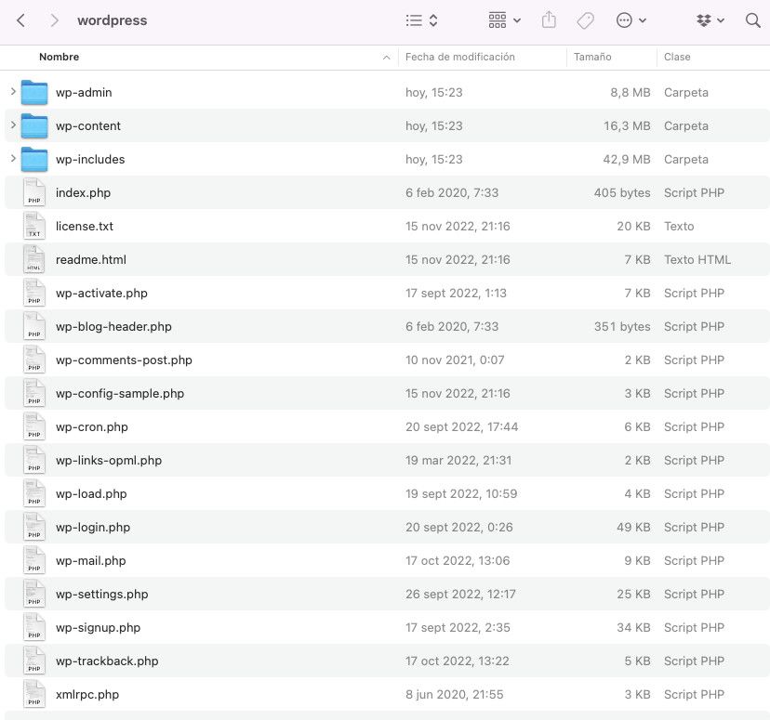The image size is (770, 720).
Task: Select the wp-trackback.php file icon
Action: tap(34, 661)
